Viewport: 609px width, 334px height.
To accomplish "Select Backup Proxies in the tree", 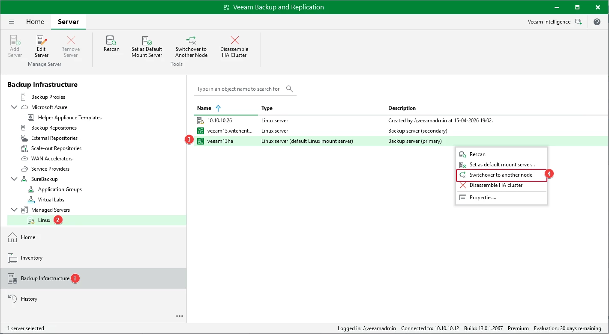I will click(x=48, y=97).
